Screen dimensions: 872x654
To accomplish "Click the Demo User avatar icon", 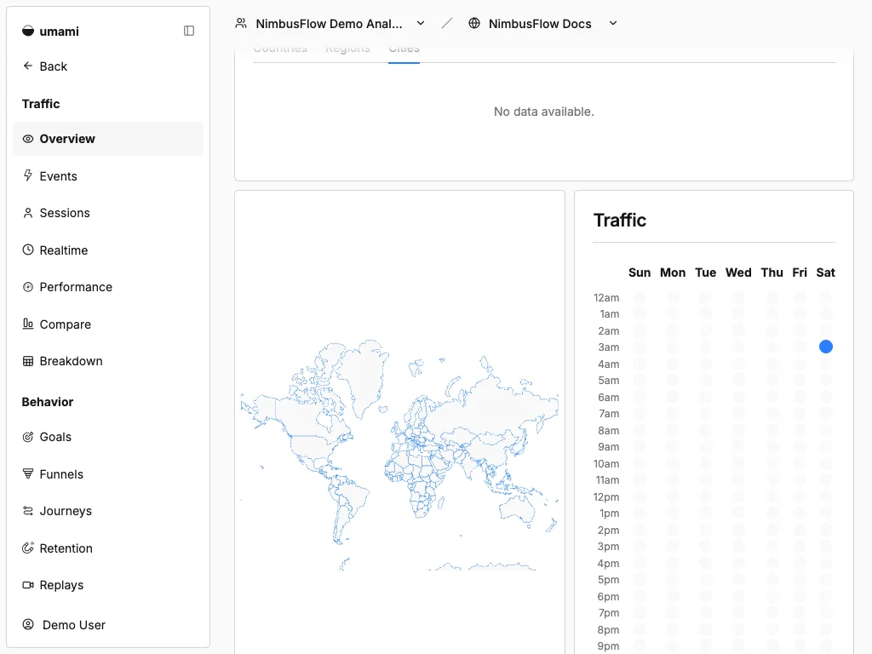I will 28,624.
